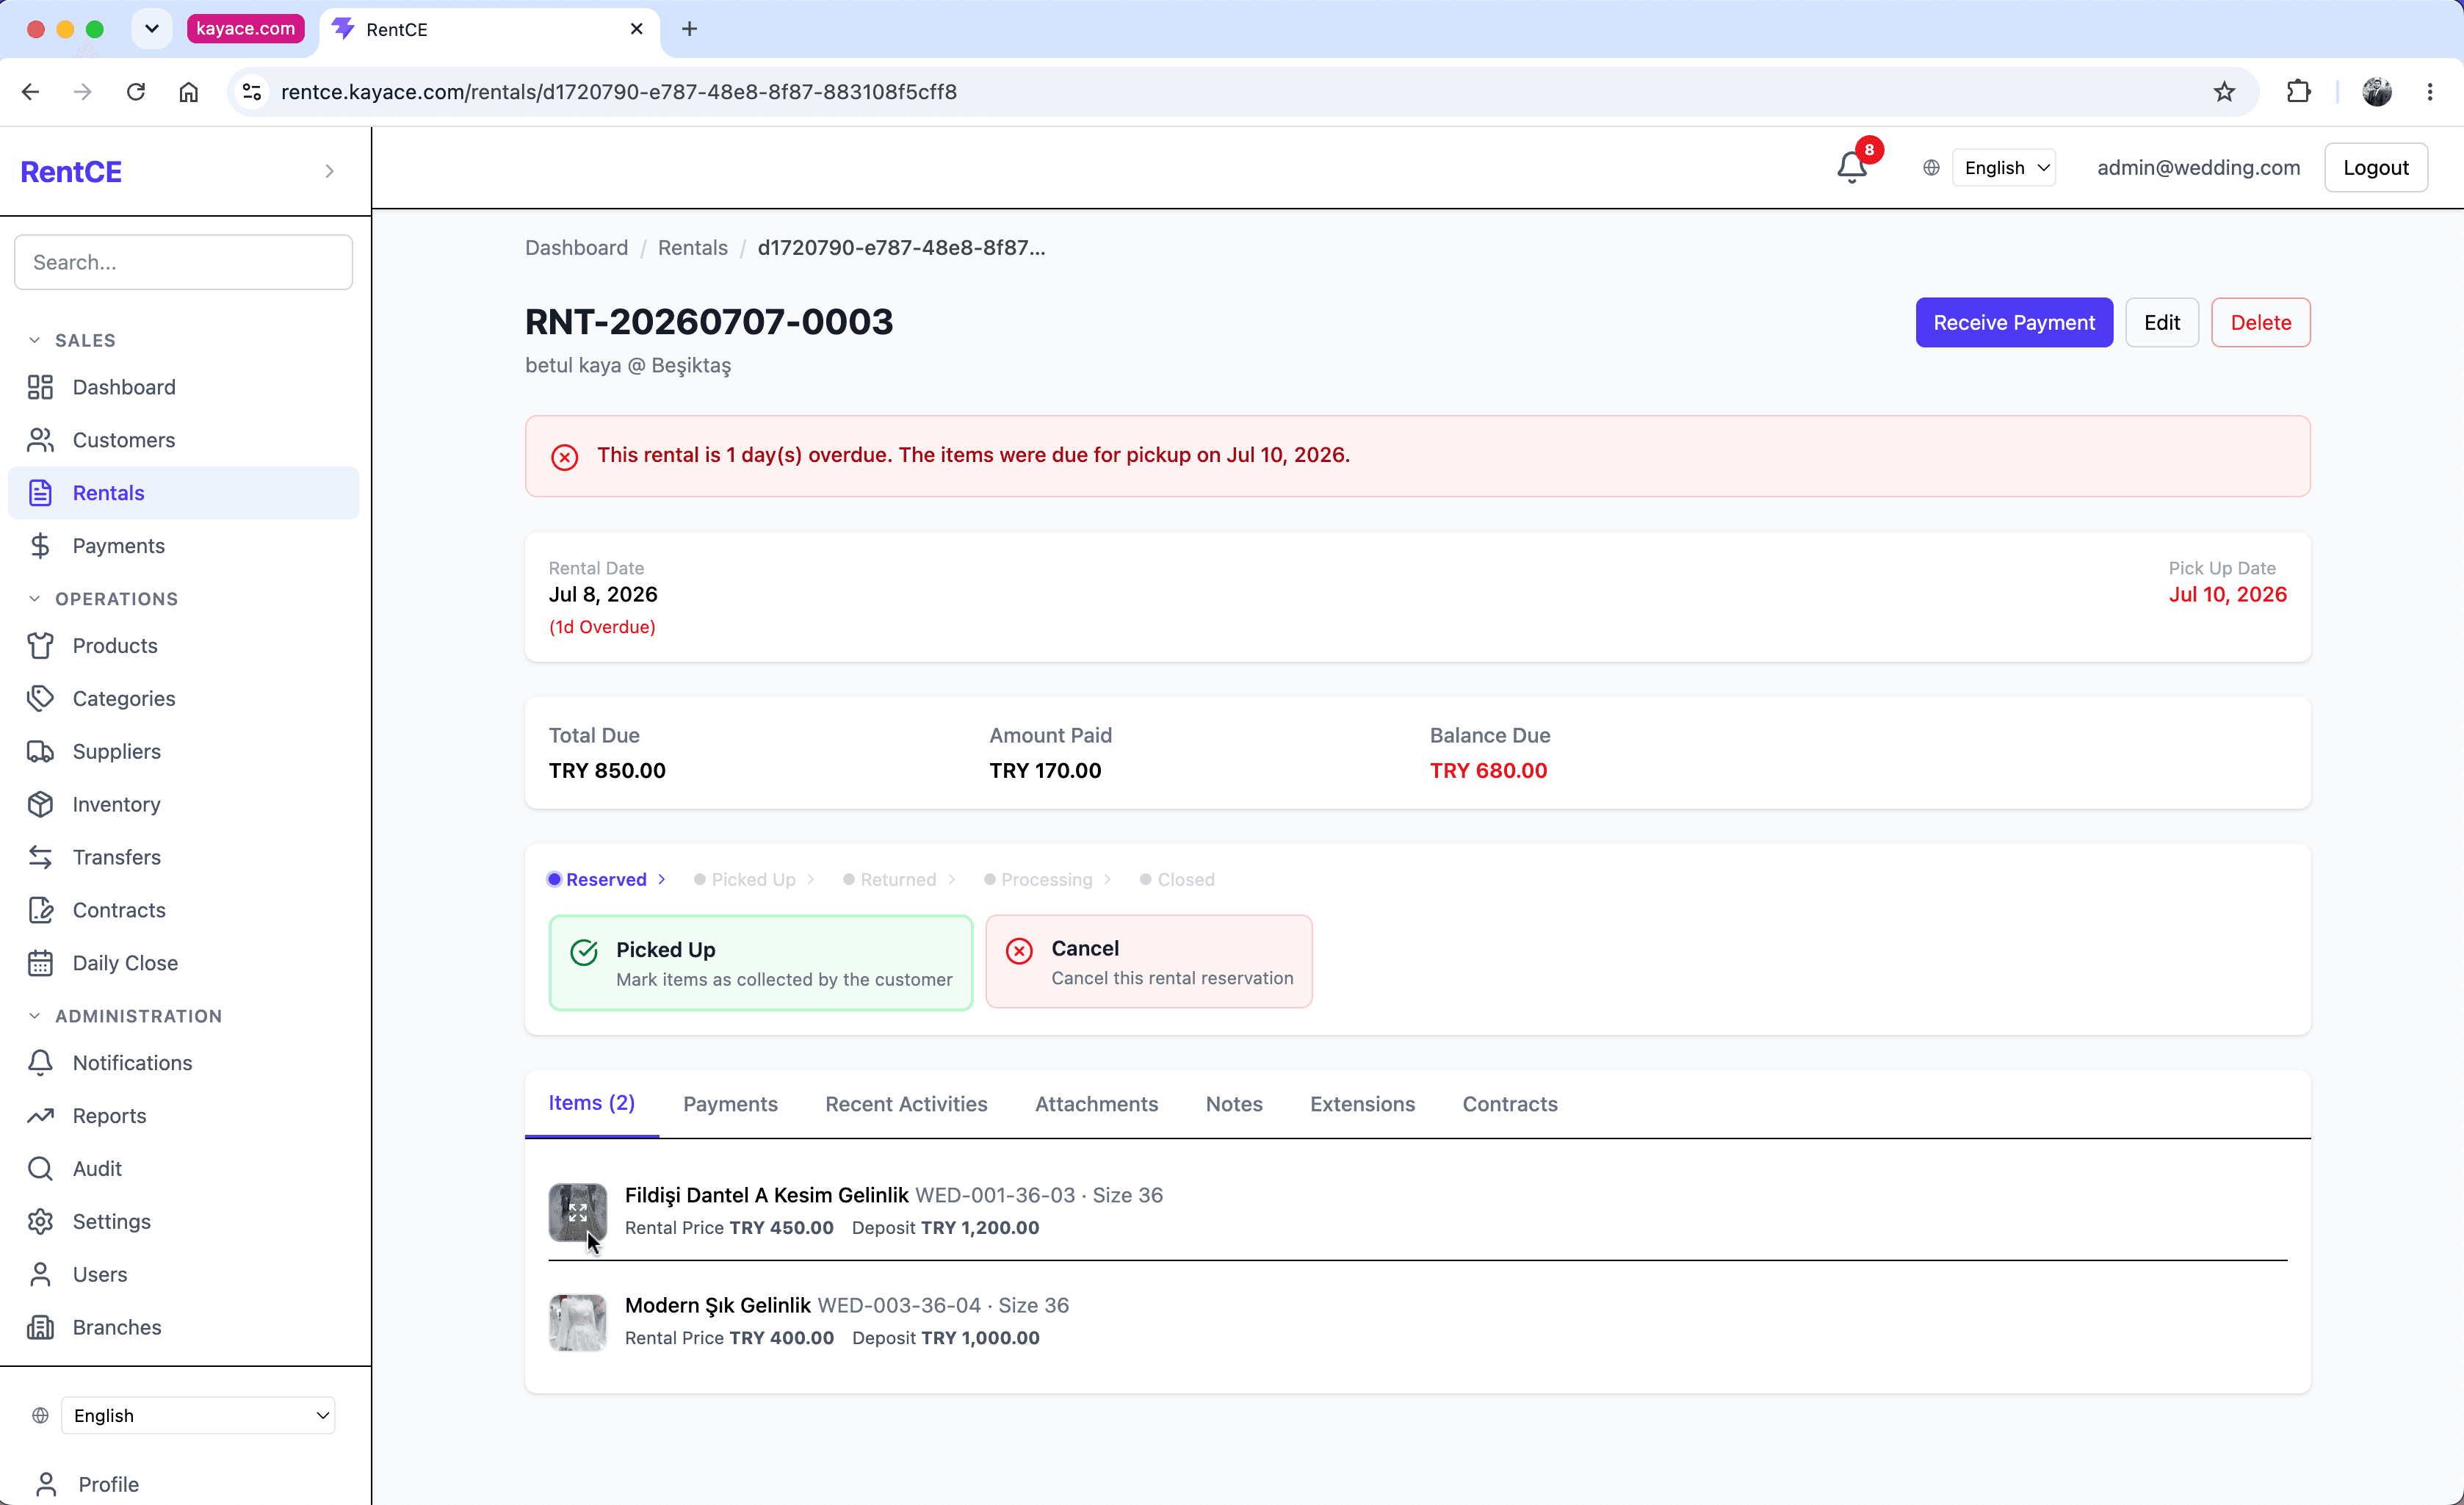Viewport: 2464px width, 1505px height.
Task: Click the Suppliers truck icon
Action: [40, 752]
